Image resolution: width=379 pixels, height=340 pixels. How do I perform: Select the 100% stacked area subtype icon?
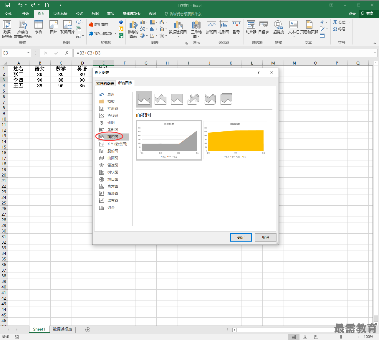coord(177,99)
